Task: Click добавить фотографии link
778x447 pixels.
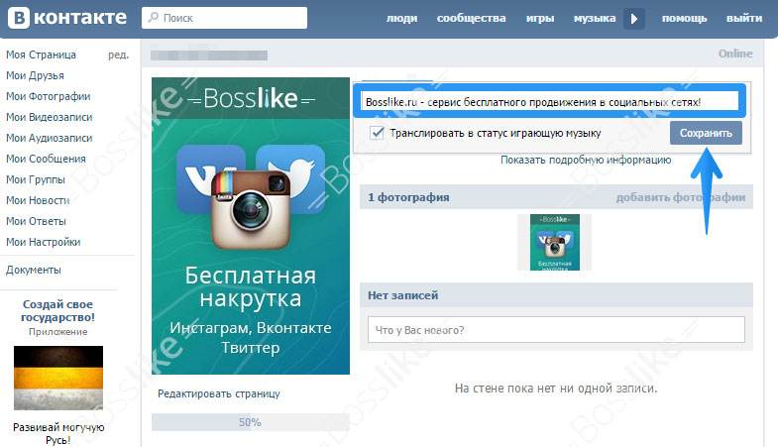Action: click(x=681, y=197)
